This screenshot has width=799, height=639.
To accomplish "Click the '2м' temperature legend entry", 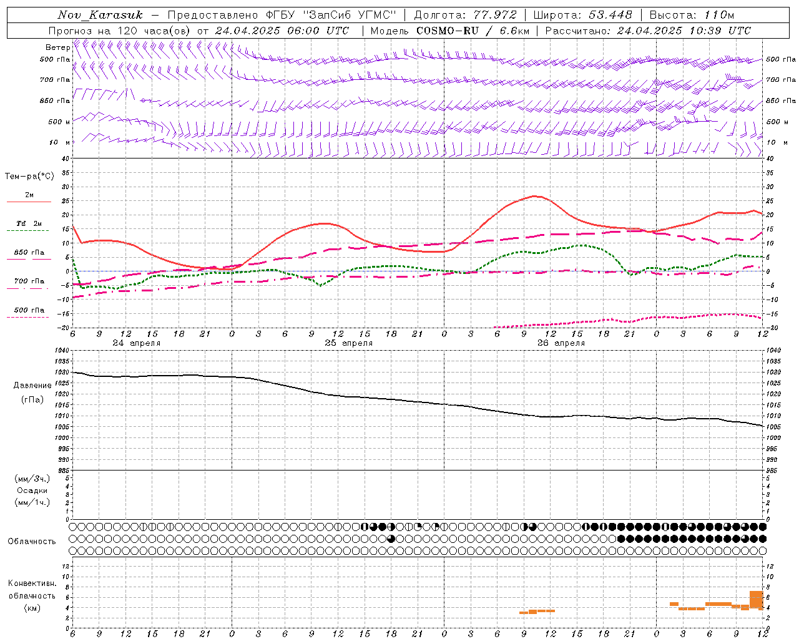I will (x=29, y=195).
